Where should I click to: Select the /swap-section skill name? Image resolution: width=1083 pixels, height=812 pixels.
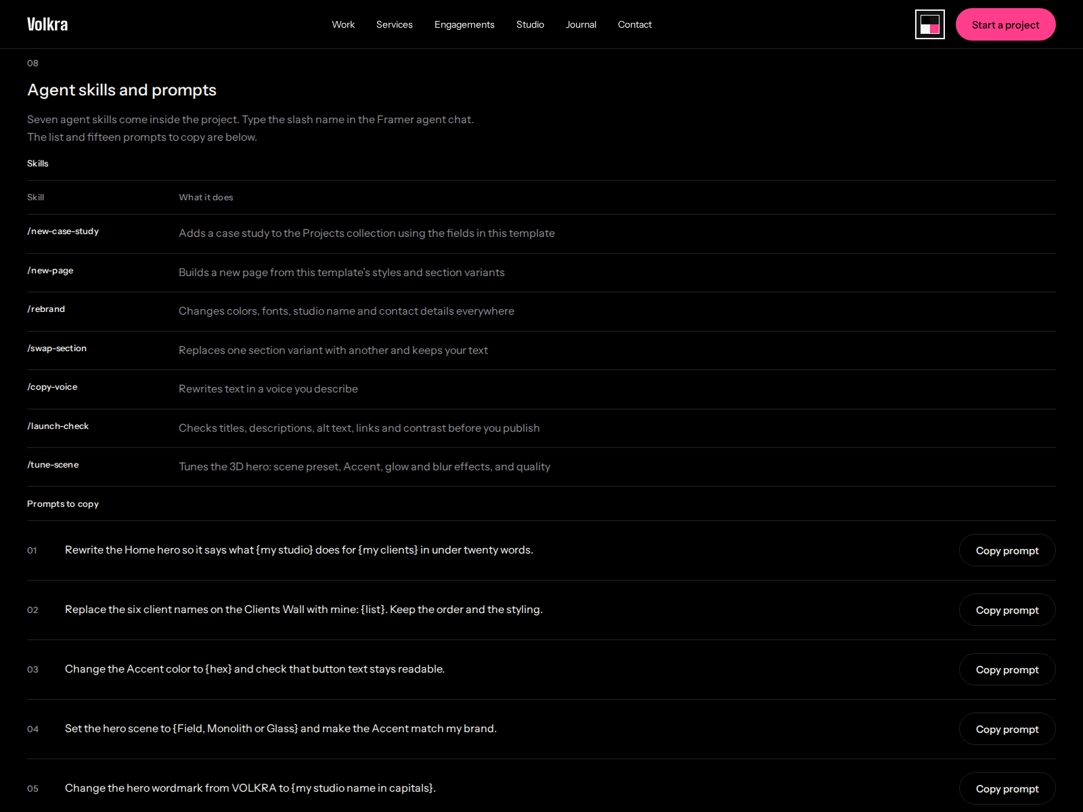(x=57, y=348)
